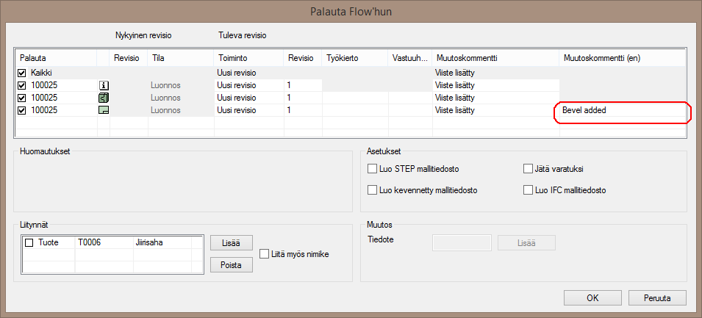Uncheck the Kaikki checkbox

point(22,73)
